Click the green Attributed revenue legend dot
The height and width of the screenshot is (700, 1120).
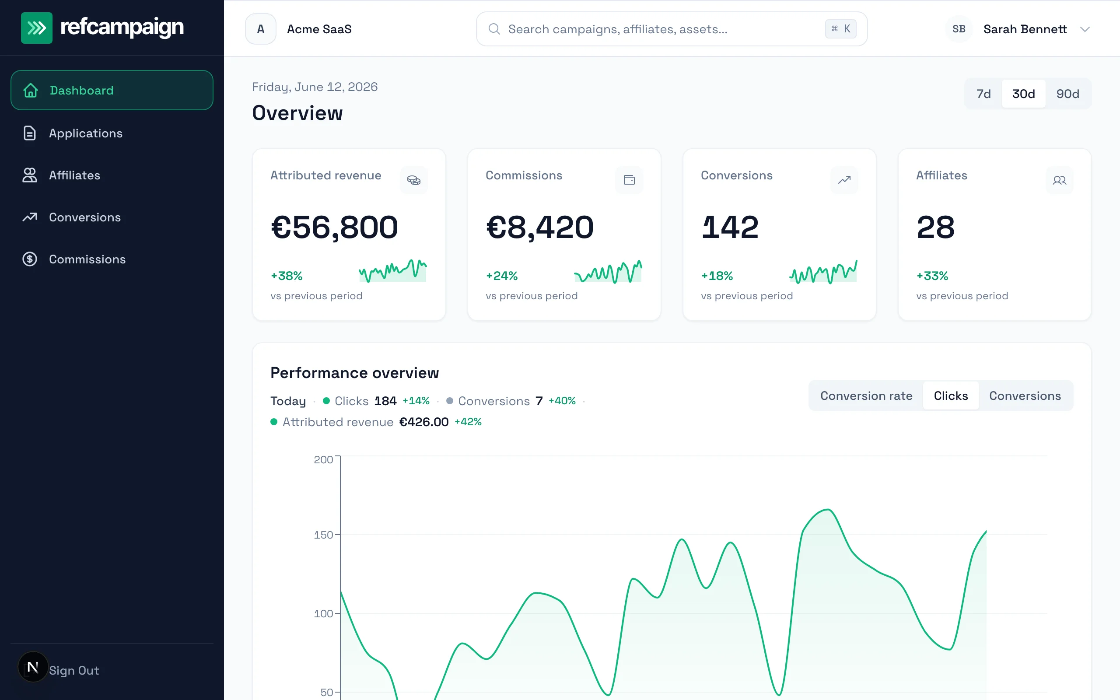[x=274, y=422]
